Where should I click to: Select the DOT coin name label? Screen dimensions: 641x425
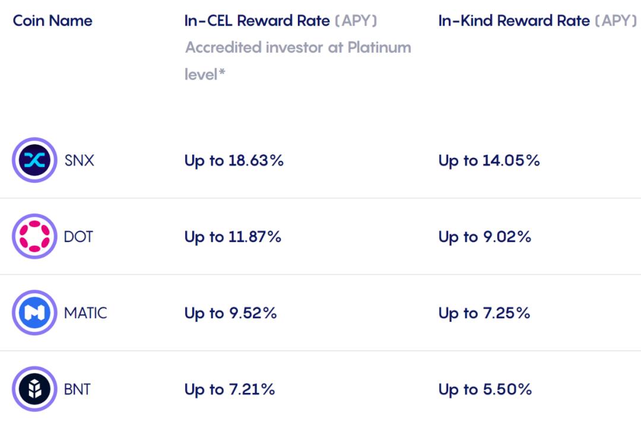[x=78, y=237]
